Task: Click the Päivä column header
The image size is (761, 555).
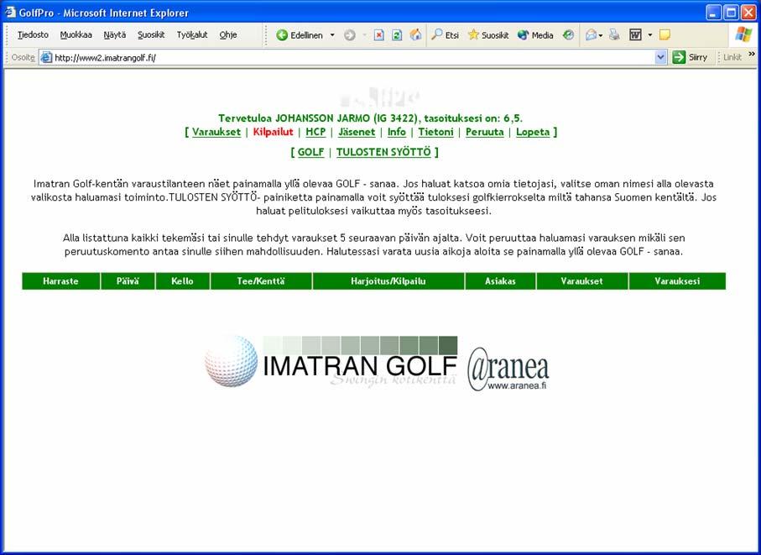Action: tap(128, 281)
